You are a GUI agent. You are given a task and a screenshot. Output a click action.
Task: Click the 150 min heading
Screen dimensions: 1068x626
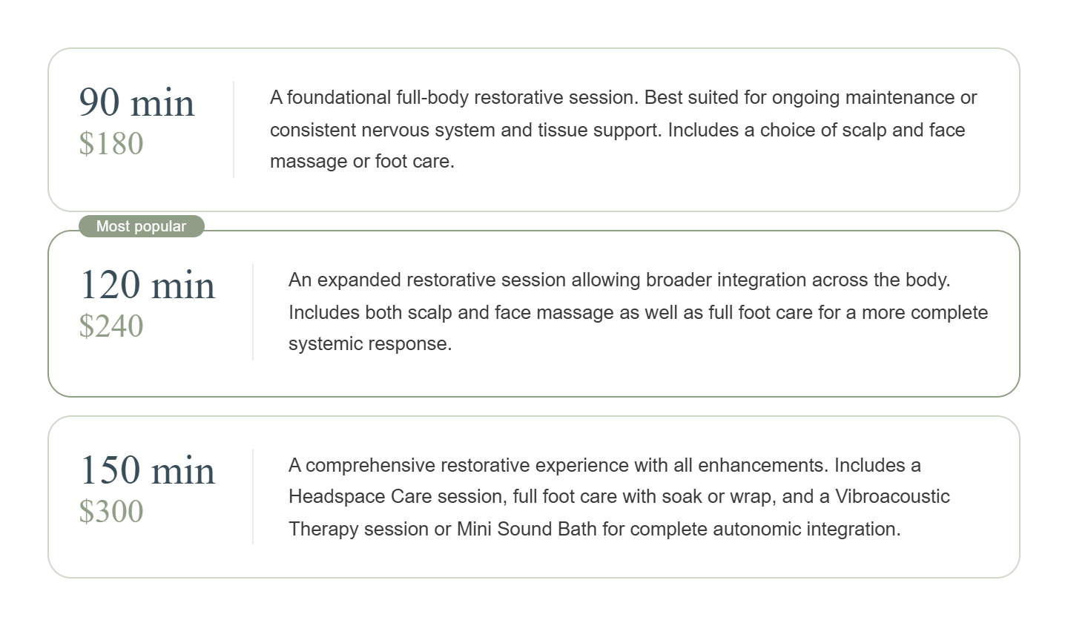147,470
